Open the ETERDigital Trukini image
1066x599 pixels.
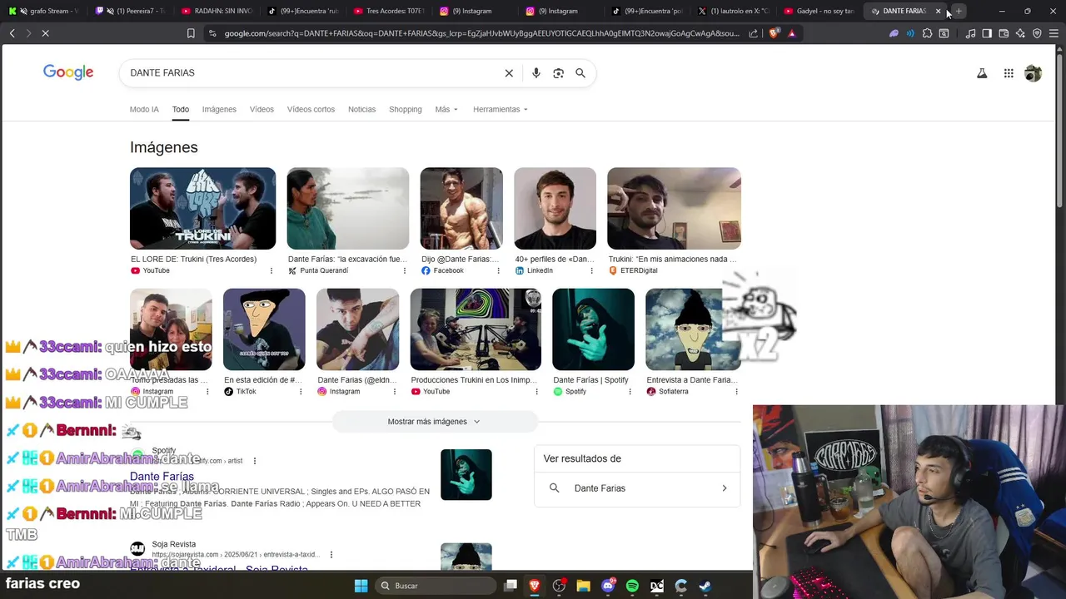click(674, 209)
